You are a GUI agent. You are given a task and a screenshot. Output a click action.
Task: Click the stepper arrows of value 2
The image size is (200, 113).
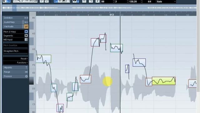click(x=127, y=2)
